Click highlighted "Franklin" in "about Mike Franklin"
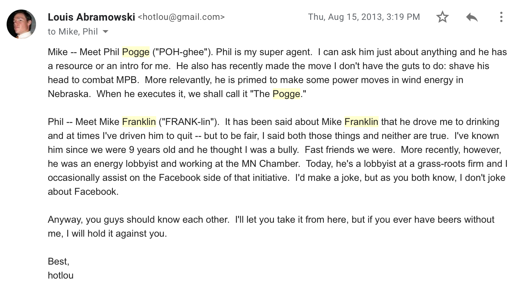The height and width of the screenshot is (294, 519). tap(361, 122)
